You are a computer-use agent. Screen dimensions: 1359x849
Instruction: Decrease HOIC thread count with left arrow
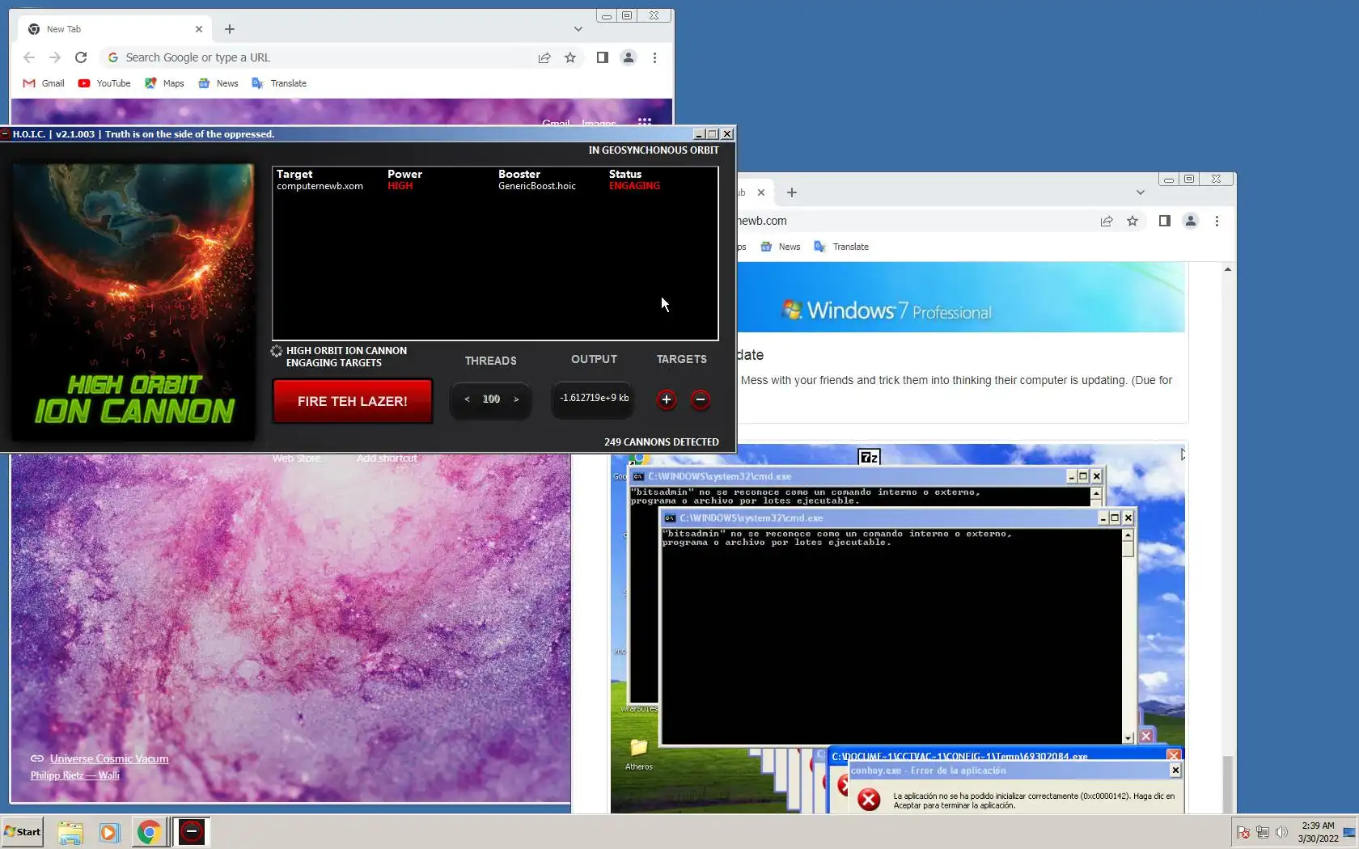(467, 399)
